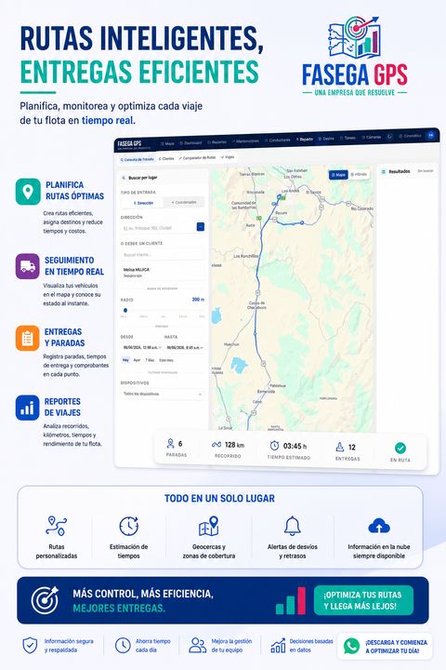Viewport: 446px width, 670px height.
Task: Click the En Ruta green check icon
Action: 400,448
